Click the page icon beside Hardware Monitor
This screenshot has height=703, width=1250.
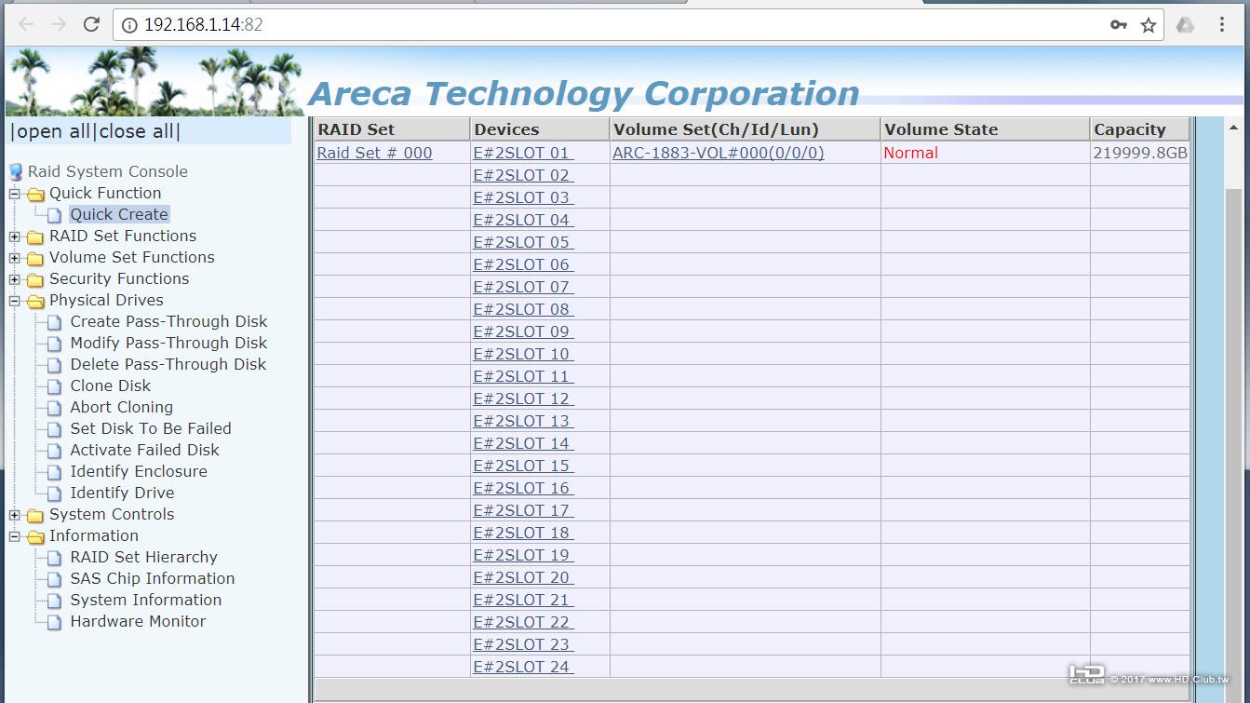click(55, 622)
